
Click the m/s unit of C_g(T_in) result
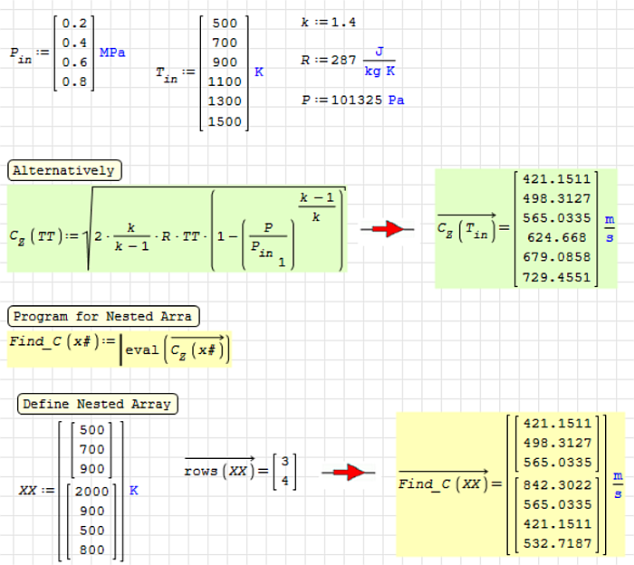coord(609,228)
